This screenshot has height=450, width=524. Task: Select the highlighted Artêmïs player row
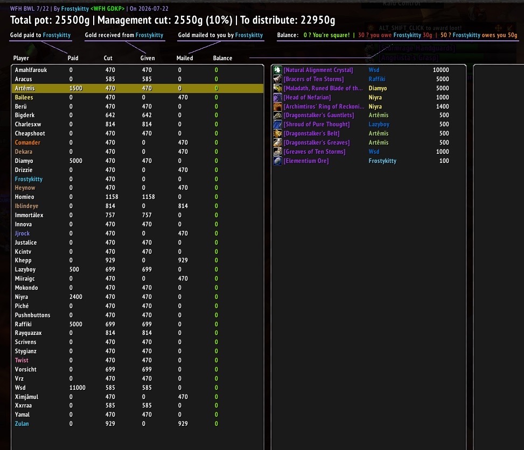click(138, 88)
